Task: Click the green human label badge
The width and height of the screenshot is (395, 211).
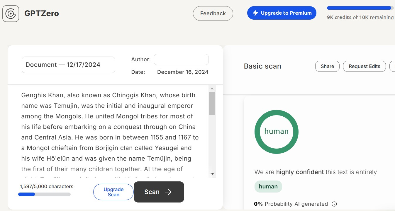Action: coord(268,186)
